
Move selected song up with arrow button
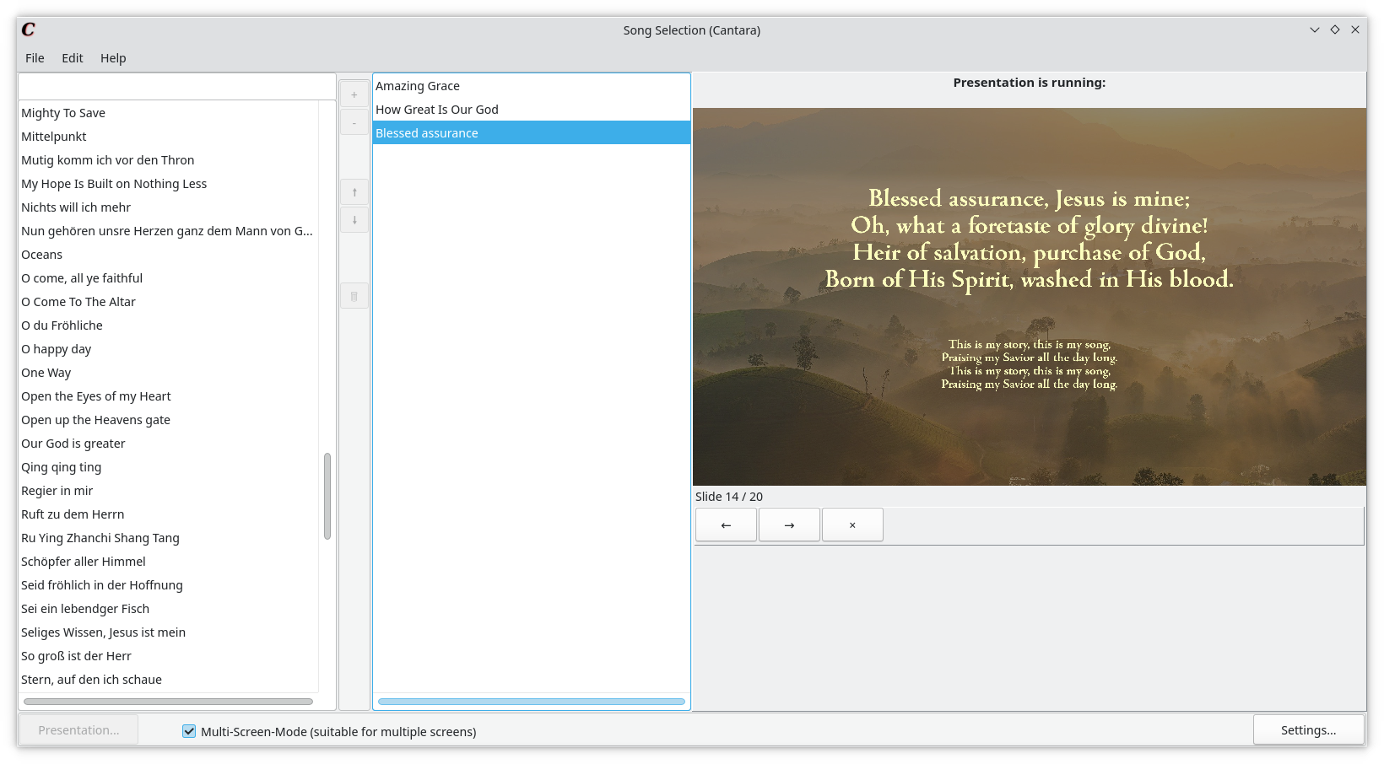[x=354, y=192]
